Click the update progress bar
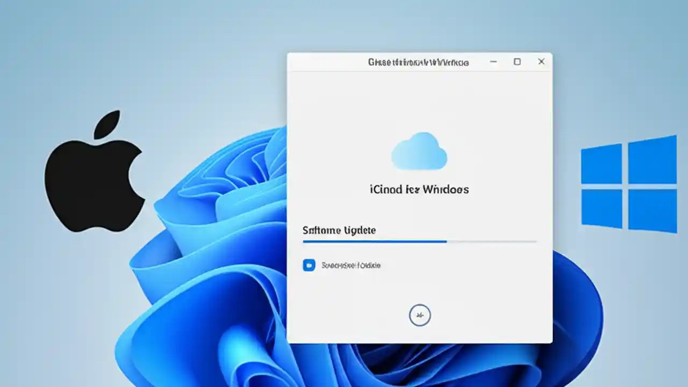Image resolution: width=688 pixels, height=387 pixels. pyautogui.click(x=419, y=241)
